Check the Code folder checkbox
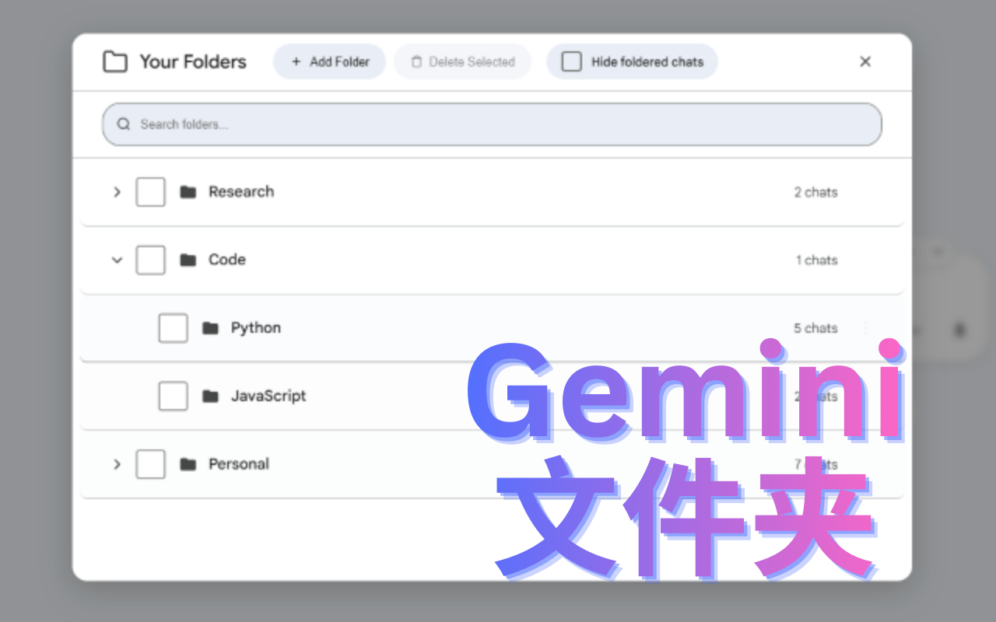Image resolution: width=996 pixels, height=622 pixels. coord(150,260)
